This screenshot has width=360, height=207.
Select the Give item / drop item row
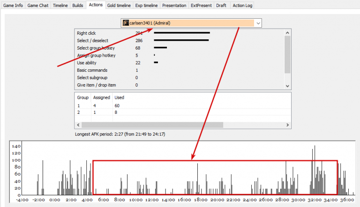click(x=180, y=85)
